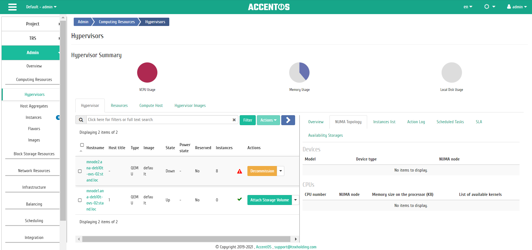Screen dimensions: 532x250
Task: Click the red warning triangle icon
Action: tap(240, 171)
